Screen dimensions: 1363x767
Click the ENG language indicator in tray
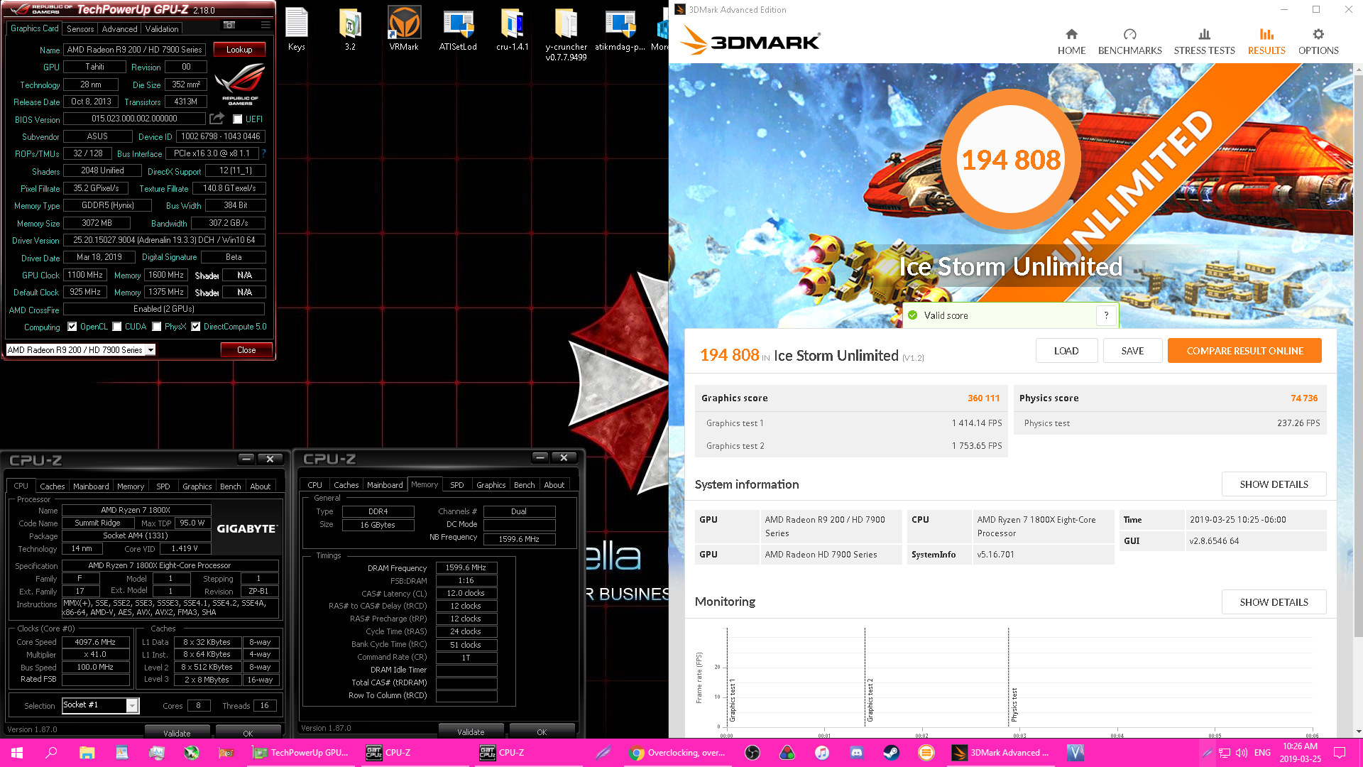(x=1262, y=753)
